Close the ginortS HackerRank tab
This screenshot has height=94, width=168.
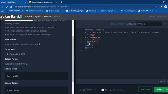pyautogui.click(x=26, y=2)
